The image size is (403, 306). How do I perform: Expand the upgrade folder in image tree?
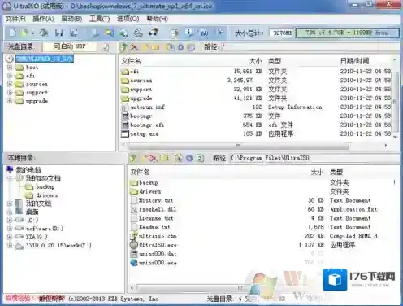click(x=10, y=101)
